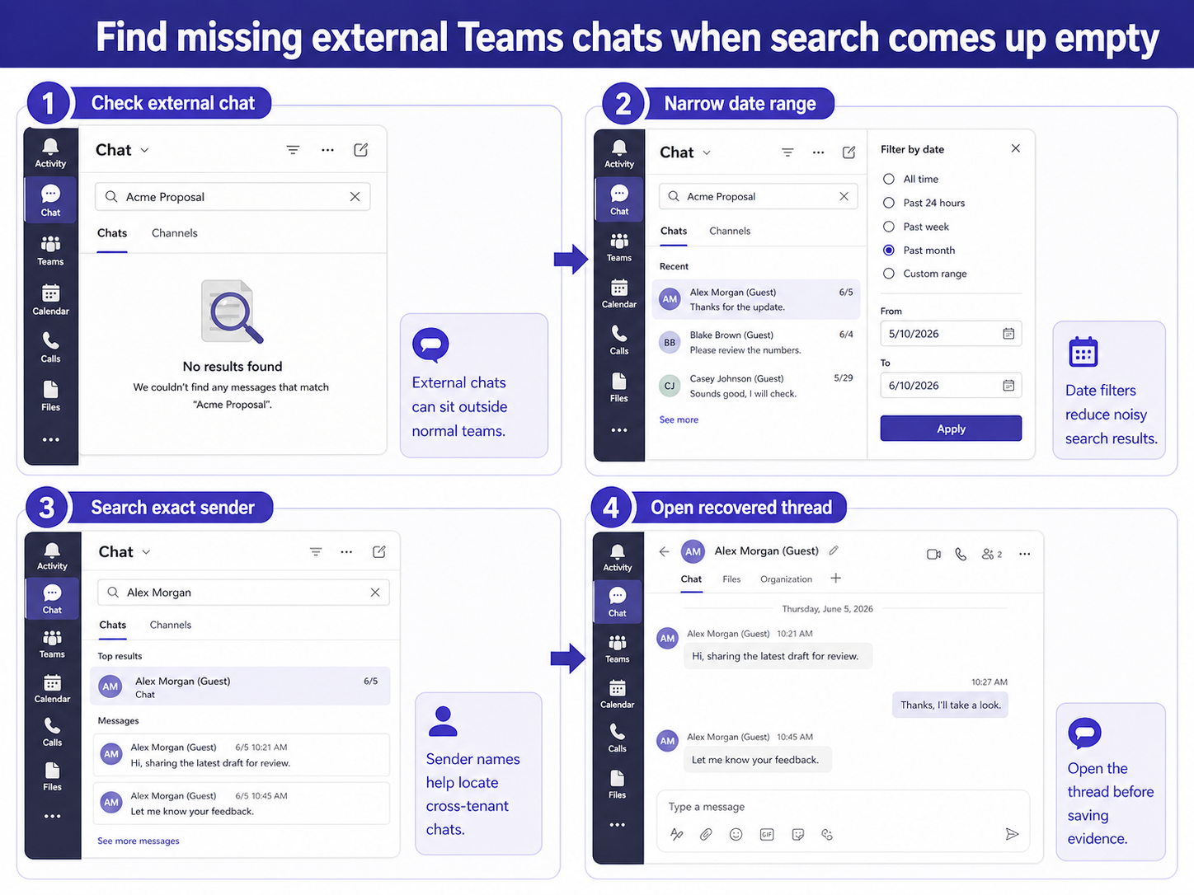Select Chats tab in step 1
The image size is (1194, 895).
pyautogui.click(x=112, y=233)
